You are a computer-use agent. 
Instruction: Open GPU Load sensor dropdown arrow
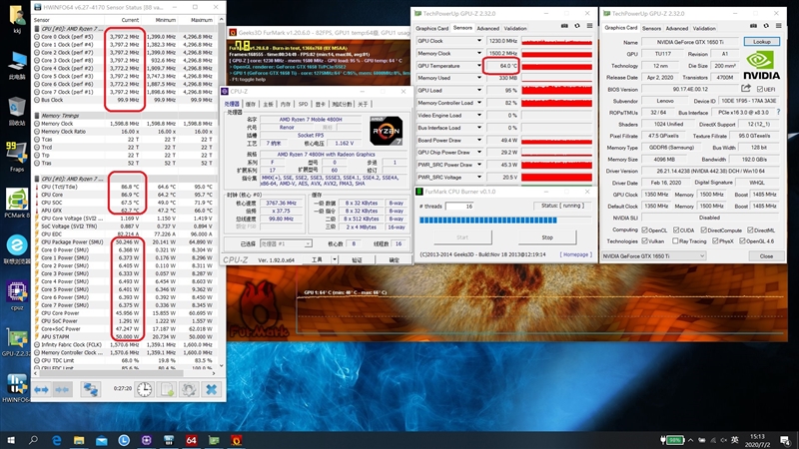click(479, 90)
